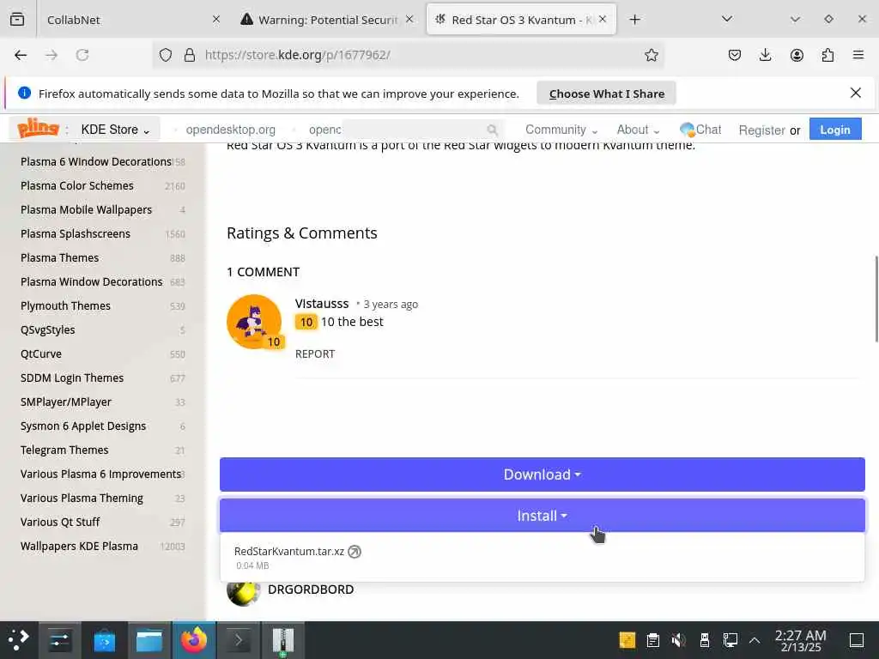
Task: Click the show desktop button
Action: 857,640
